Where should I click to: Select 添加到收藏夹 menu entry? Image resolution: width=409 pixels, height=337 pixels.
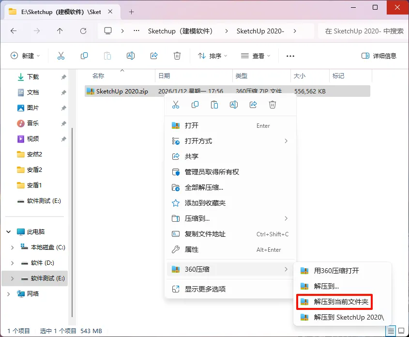pos(230,203)
